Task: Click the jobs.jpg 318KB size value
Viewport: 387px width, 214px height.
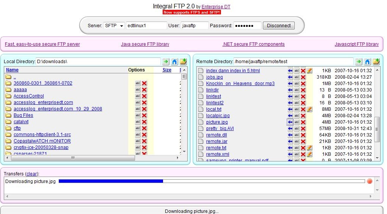Action: click(323, 77)
